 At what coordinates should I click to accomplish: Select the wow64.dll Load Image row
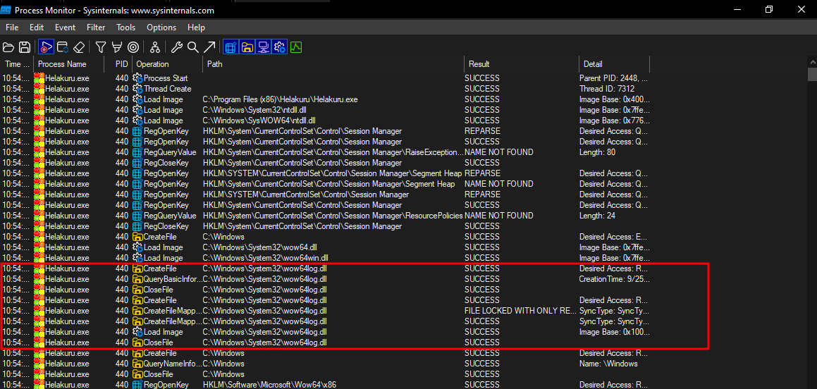pyautogui.click(x=326, y=247)
